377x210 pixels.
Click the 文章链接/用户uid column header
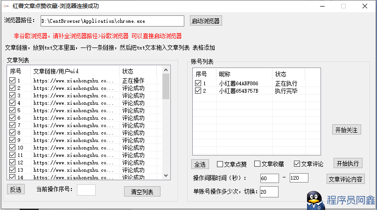click(75, 71)
